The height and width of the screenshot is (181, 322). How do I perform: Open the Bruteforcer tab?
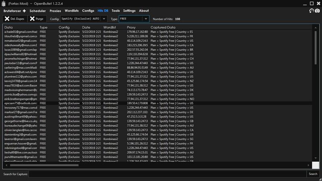pos(12,11)
